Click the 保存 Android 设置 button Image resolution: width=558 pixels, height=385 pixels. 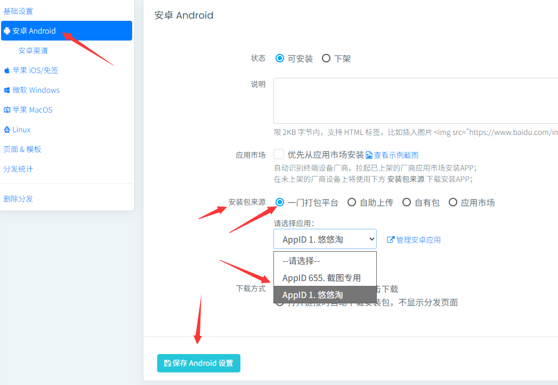[199, 363]
